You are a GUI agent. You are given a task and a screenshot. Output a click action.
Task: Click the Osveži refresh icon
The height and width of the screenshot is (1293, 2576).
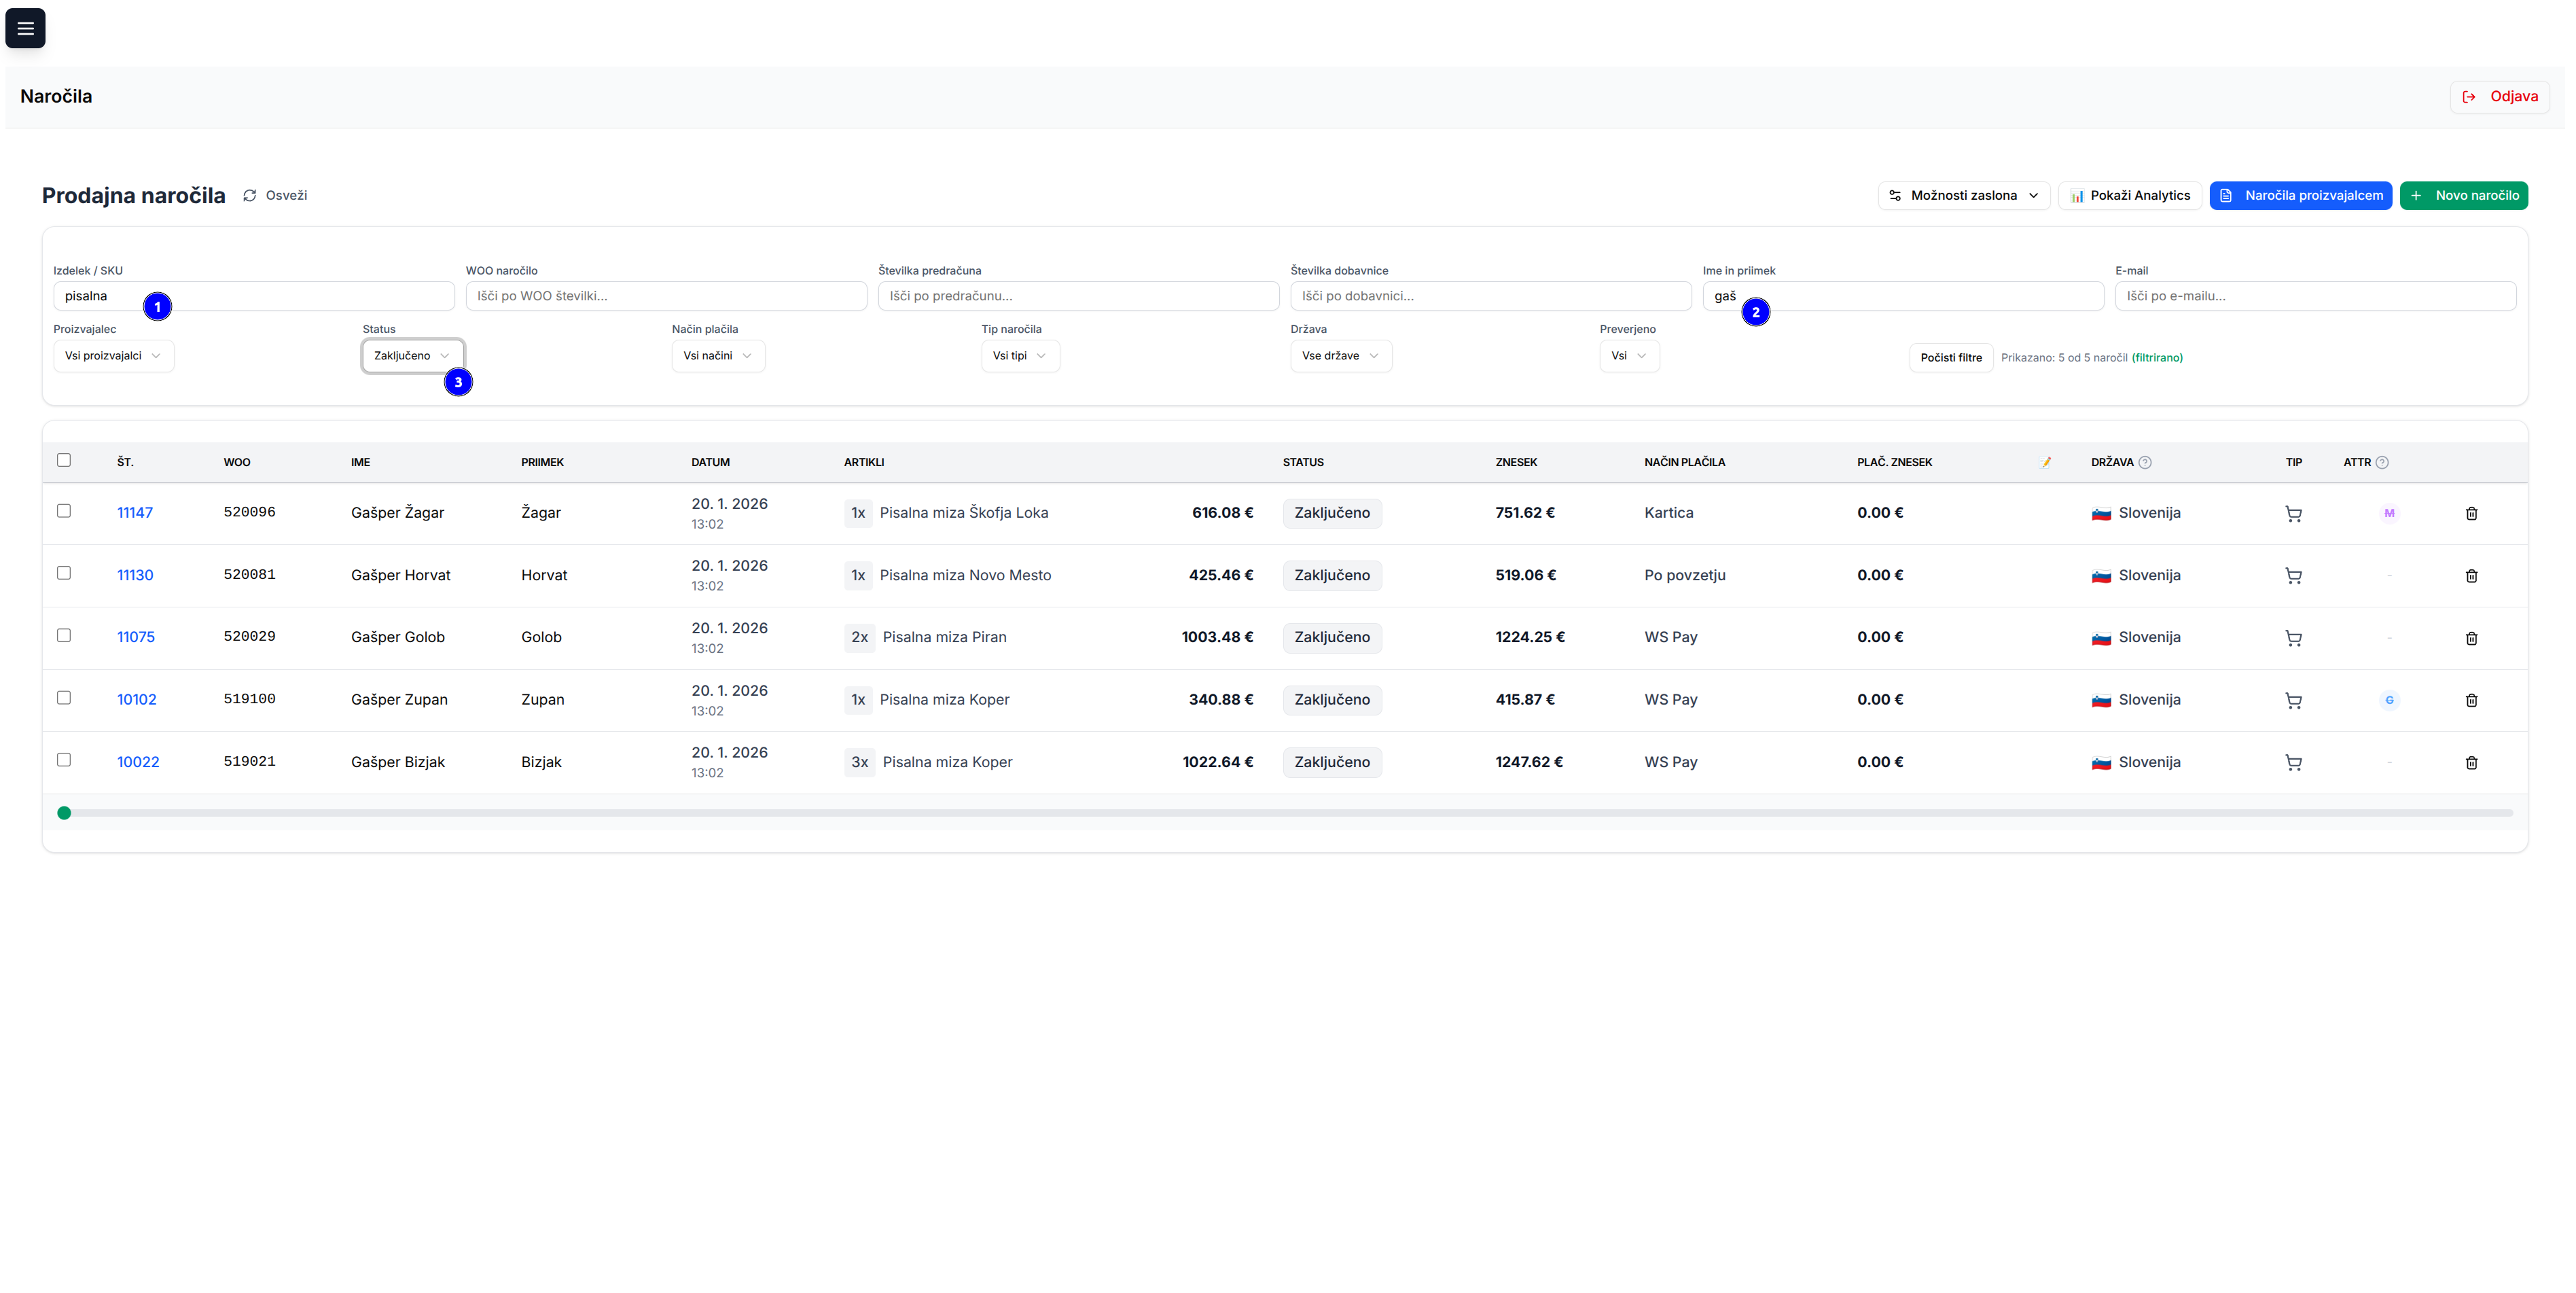250,196
